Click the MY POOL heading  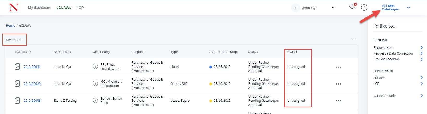pyautogui.click(x=14, y=40)
